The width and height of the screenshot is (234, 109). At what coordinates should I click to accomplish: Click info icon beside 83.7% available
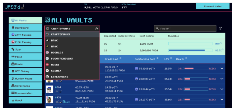pos(223,49)
